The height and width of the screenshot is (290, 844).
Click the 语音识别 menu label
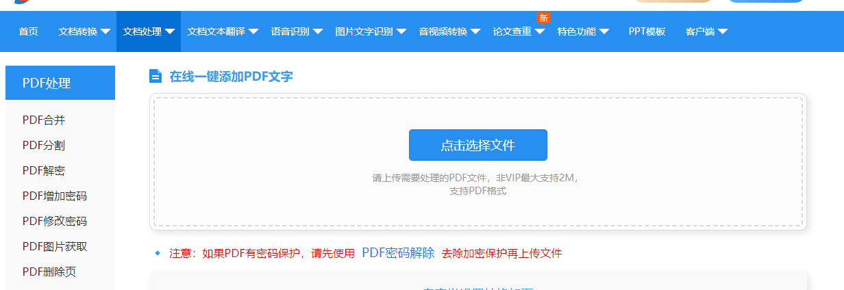[x=290, y=31]
